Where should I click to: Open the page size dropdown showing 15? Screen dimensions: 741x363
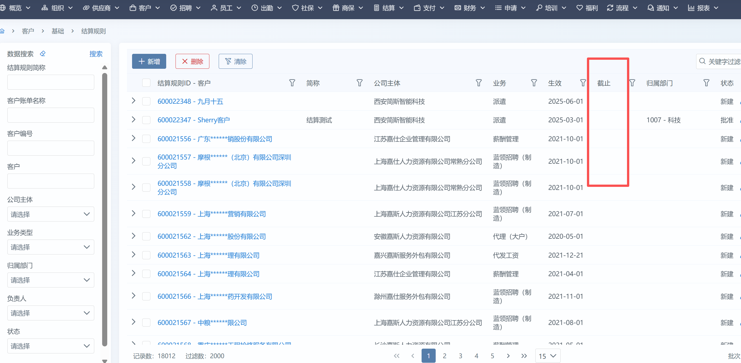[x=547, y=356]
